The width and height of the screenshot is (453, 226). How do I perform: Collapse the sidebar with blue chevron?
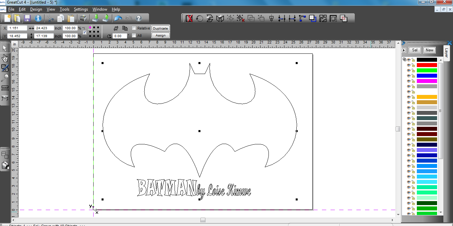pyautogui.click(x=403, y=43)
